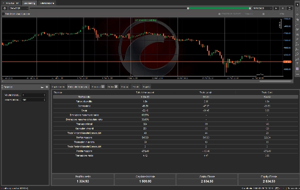Open the Storico tab
The width and height of the screenshot is (300, 190).
pyautogui.click(x=124, y=86)
